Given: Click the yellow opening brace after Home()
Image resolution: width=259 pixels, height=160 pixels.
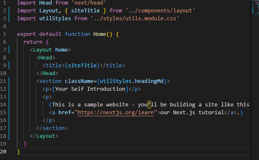Looking at the screenshot, I should click(x=117, y=34).
